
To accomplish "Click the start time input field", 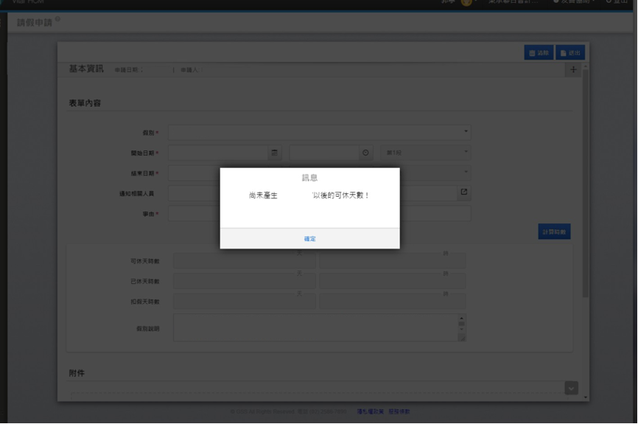I will (324, 153).
